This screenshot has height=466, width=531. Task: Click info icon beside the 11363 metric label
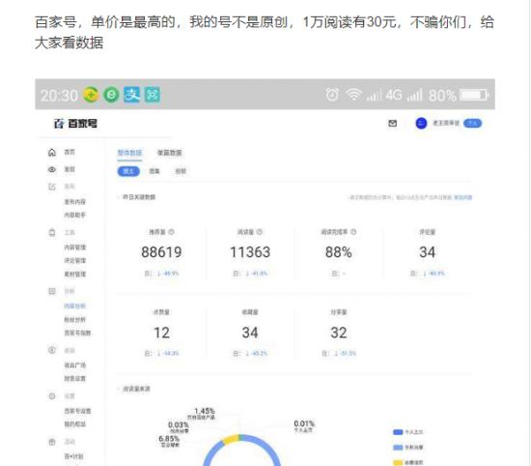point(260,232)
